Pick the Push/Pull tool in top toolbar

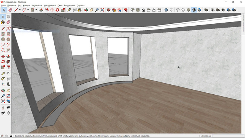pyautogui.click(x=41, y=10)
